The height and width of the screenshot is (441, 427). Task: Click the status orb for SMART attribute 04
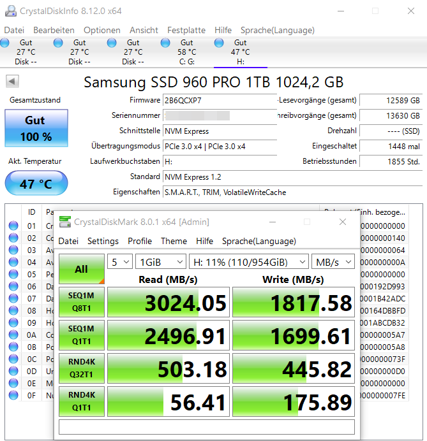tap(13, 262)
